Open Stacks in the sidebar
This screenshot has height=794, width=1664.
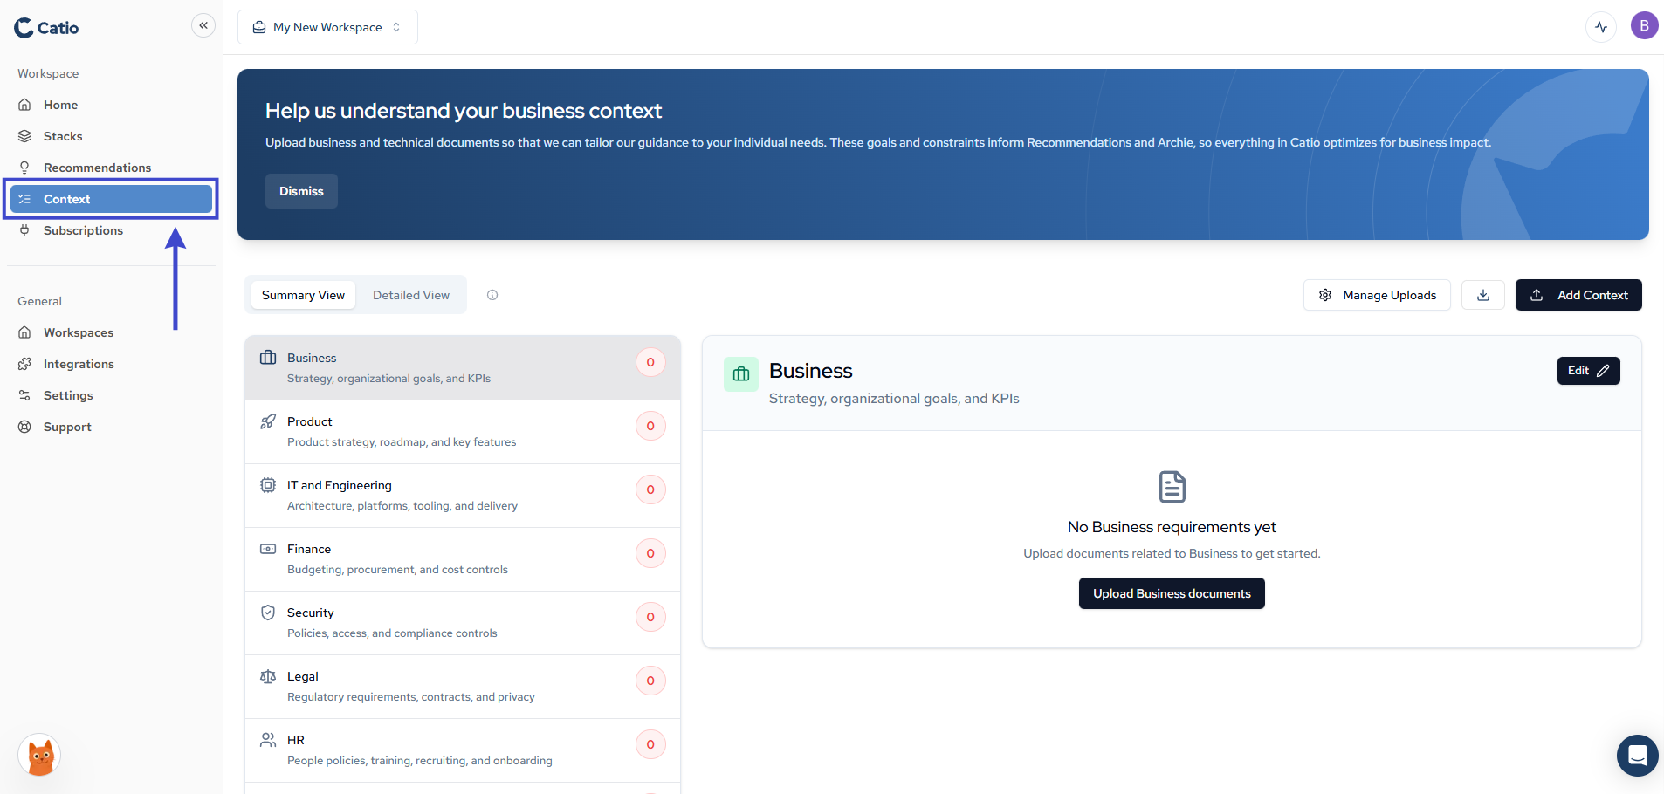[63, 136]
